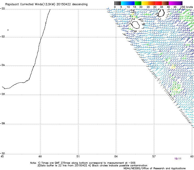Image resolution: width=194 pixels, height=170 pixels.
Task: Click the '25' legend tick label
Action: click(x=148, y=7)
